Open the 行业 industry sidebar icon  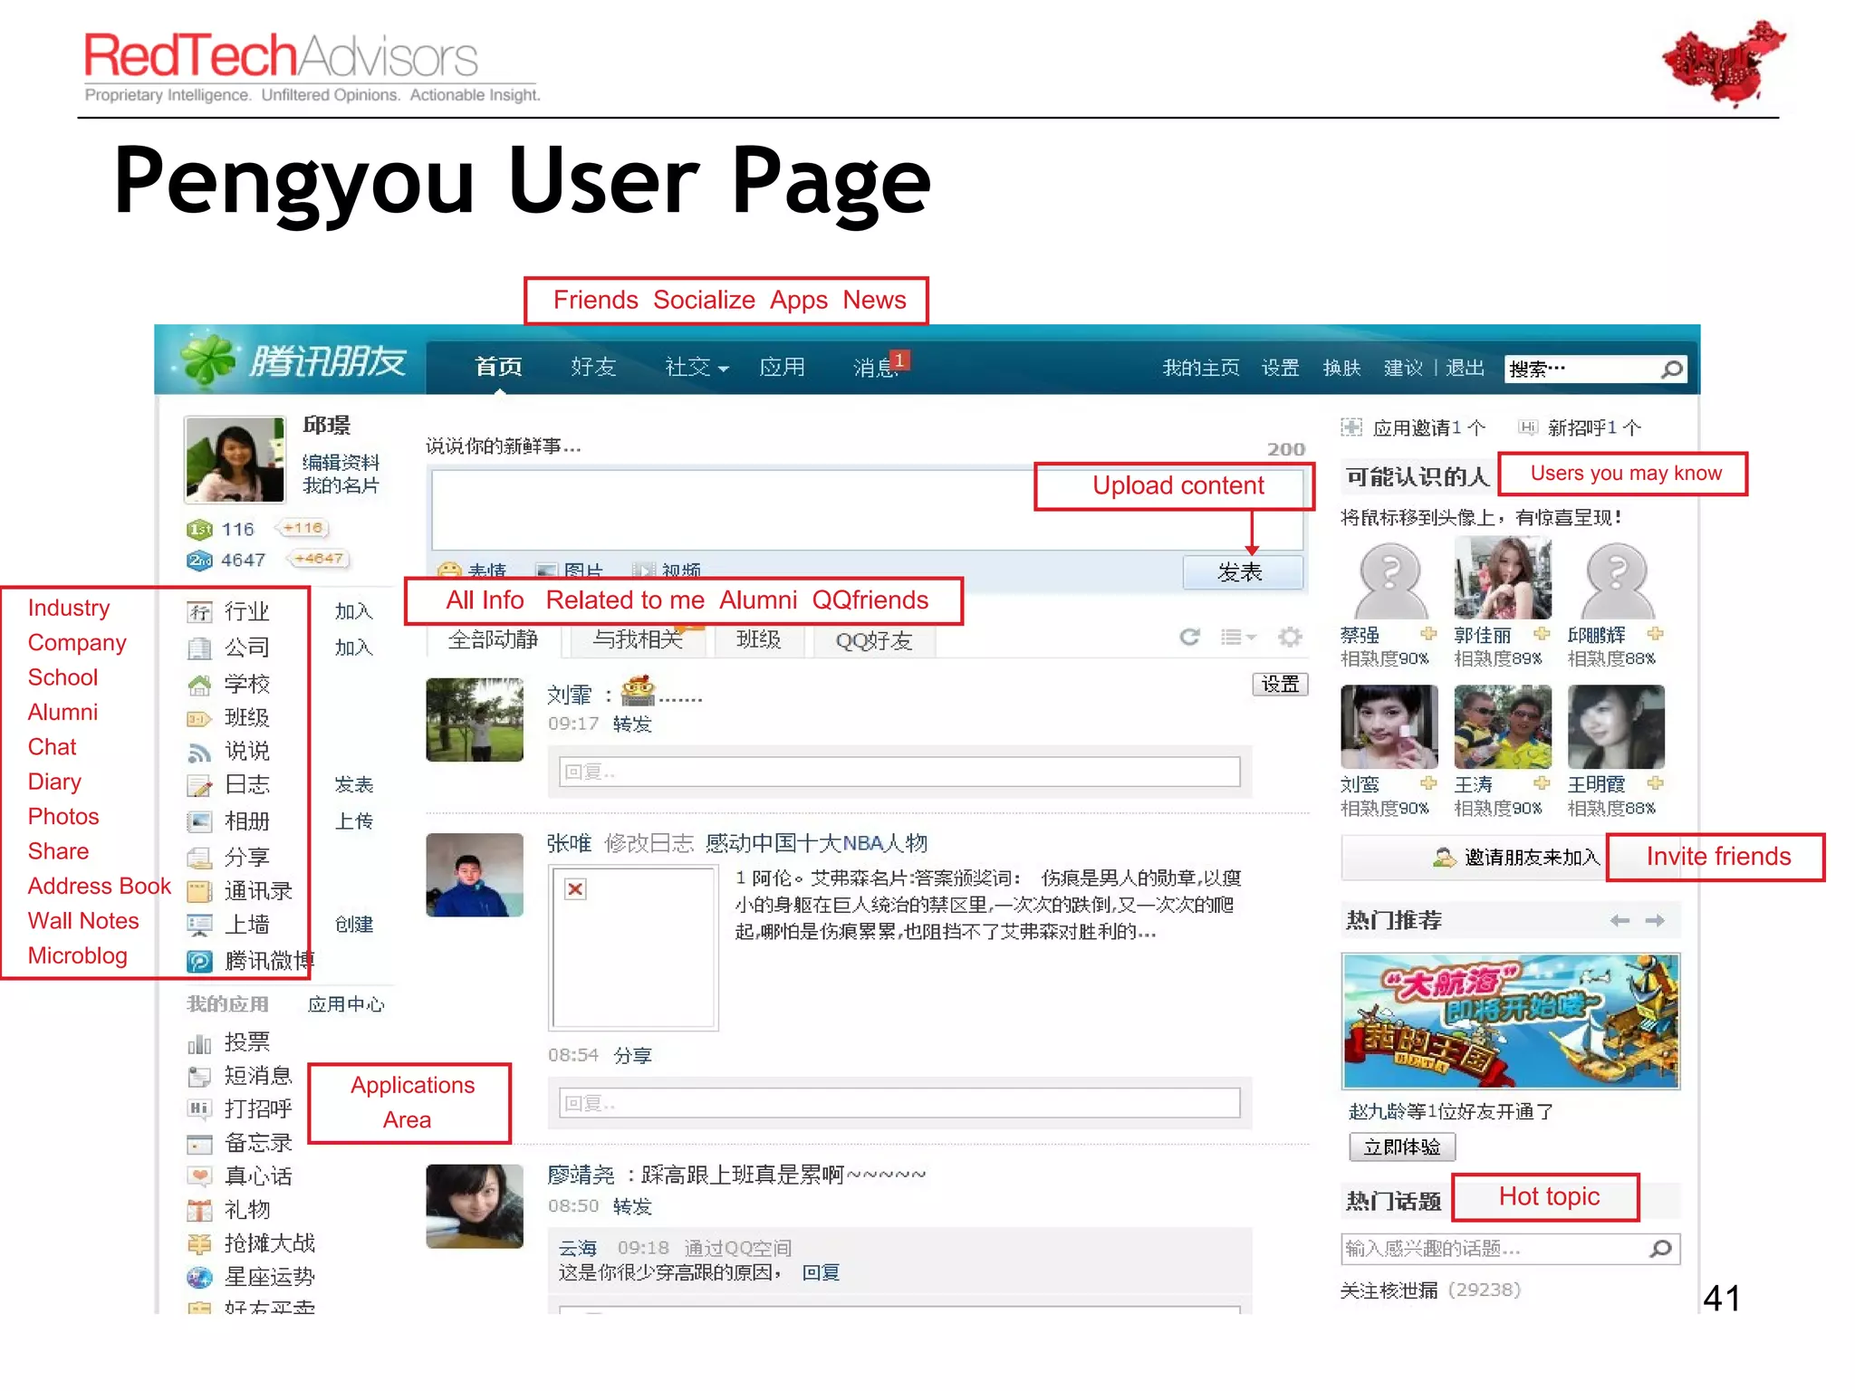199,612
